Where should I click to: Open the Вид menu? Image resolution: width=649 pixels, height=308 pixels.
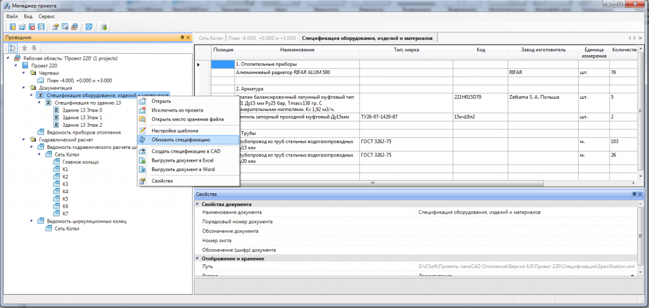(28, 16)
